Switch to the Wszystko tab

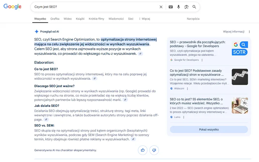40,19
